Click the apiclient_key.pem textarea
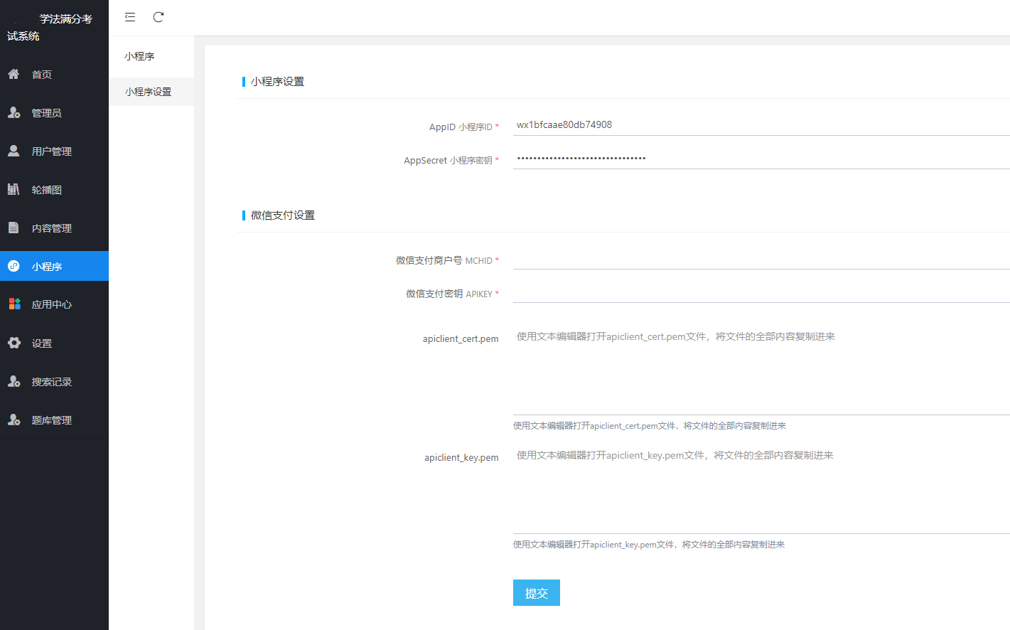The width and height of the screenshot is (1010, 630). click(x=761, y=488)
